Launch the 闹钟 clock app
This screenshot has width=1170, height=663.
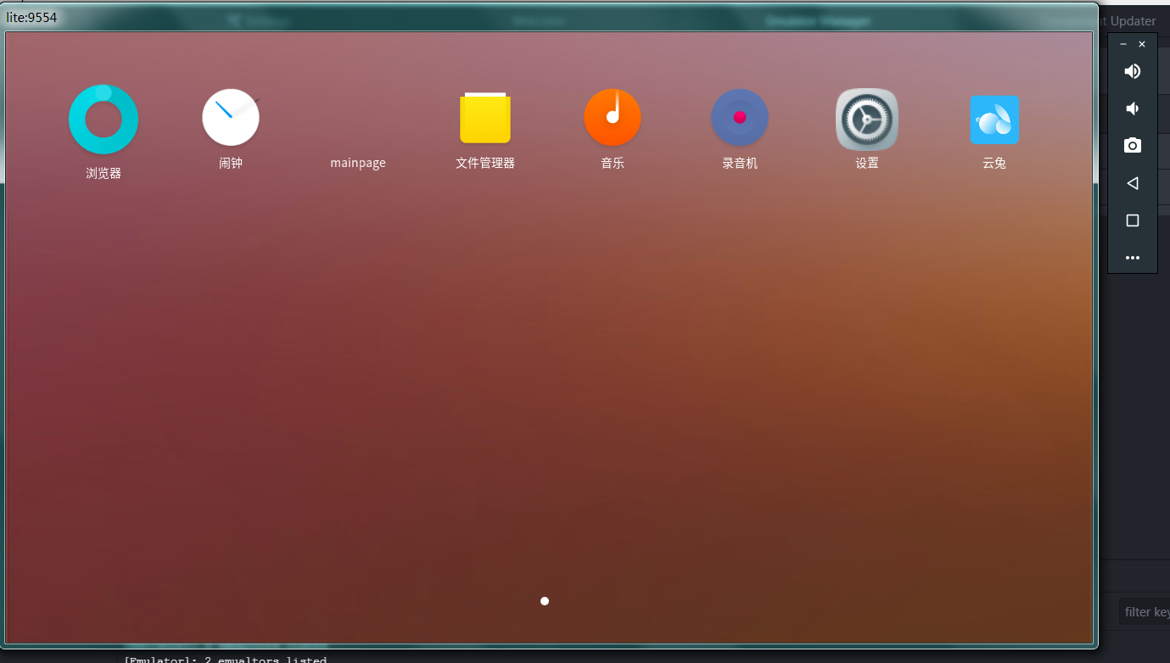[x=231, y=118]
